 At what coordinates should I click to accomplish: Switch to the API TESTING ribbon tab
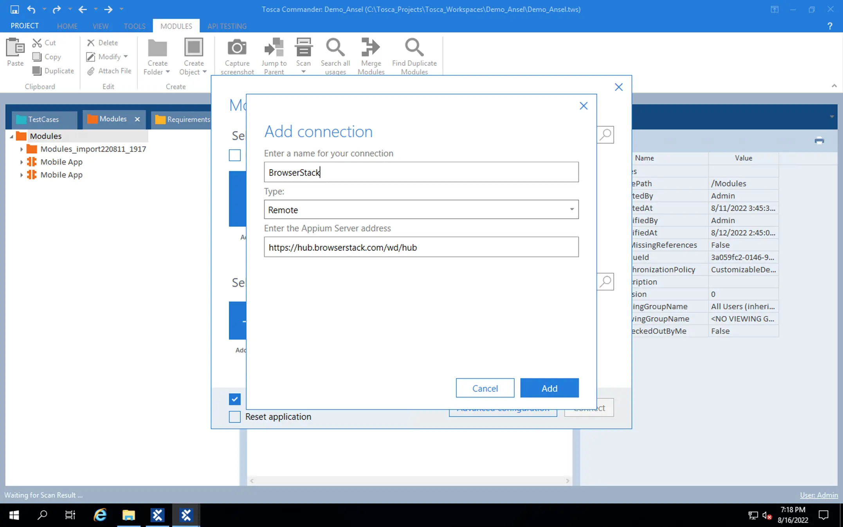pos(227,26)
